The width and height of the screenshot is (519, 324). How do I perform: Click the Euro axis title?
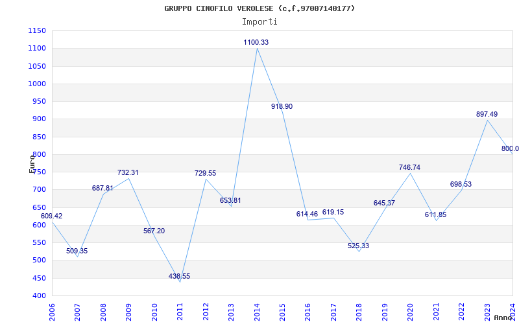(32, 164)
